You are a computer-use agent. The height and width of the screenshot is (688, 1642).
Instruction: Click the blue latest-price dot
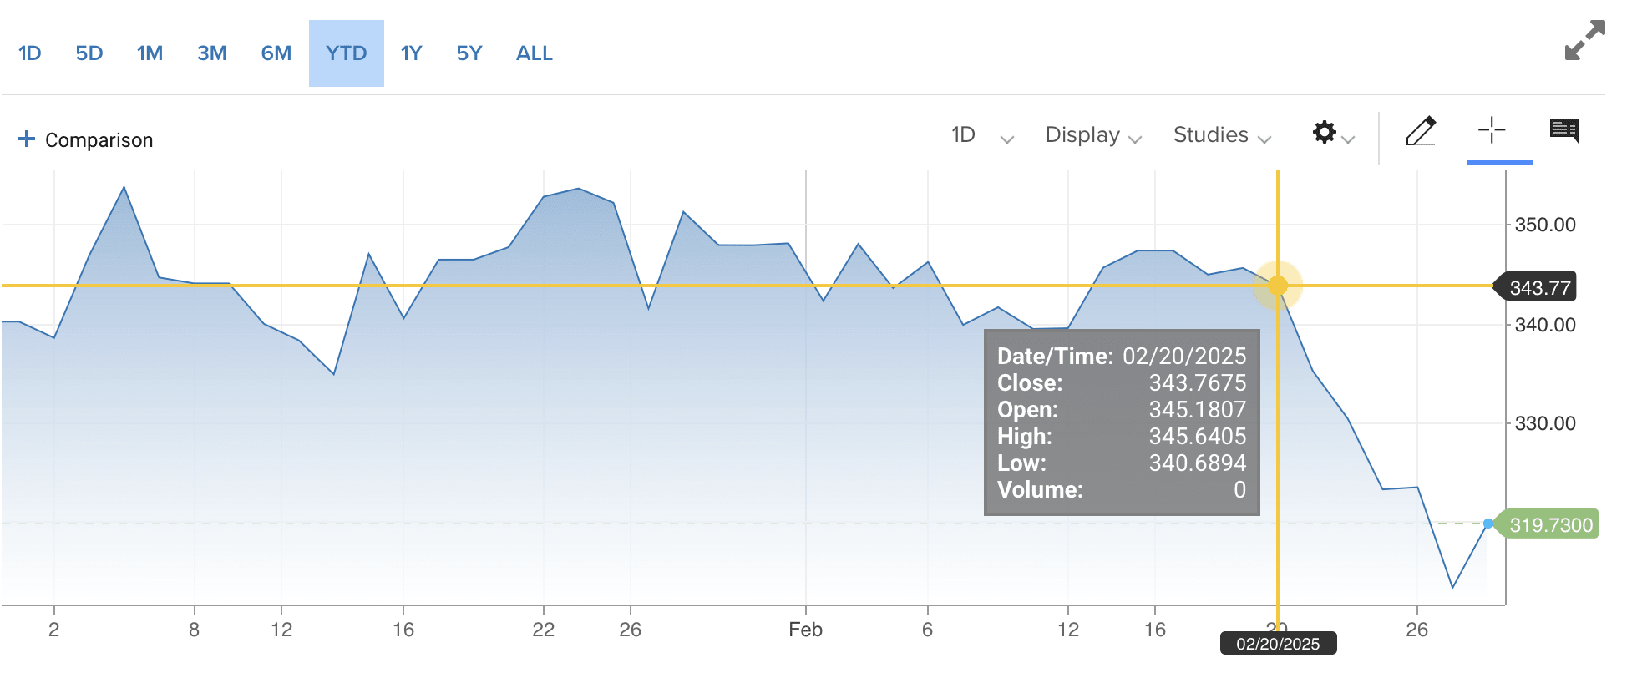1488,524
